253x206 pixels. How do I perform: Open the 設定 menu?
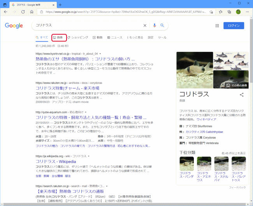click(x=151, y=37)
